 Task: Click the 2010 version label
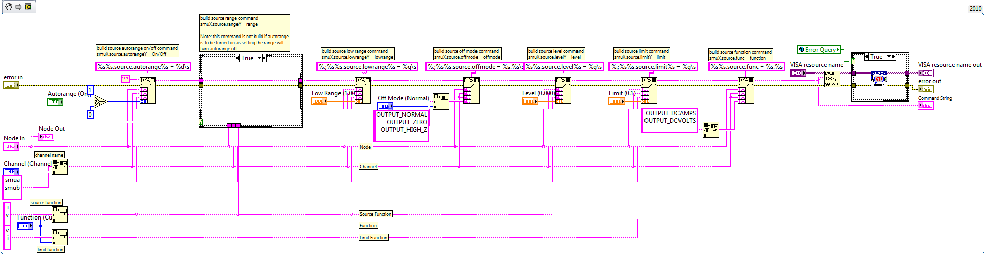[975, 8]
